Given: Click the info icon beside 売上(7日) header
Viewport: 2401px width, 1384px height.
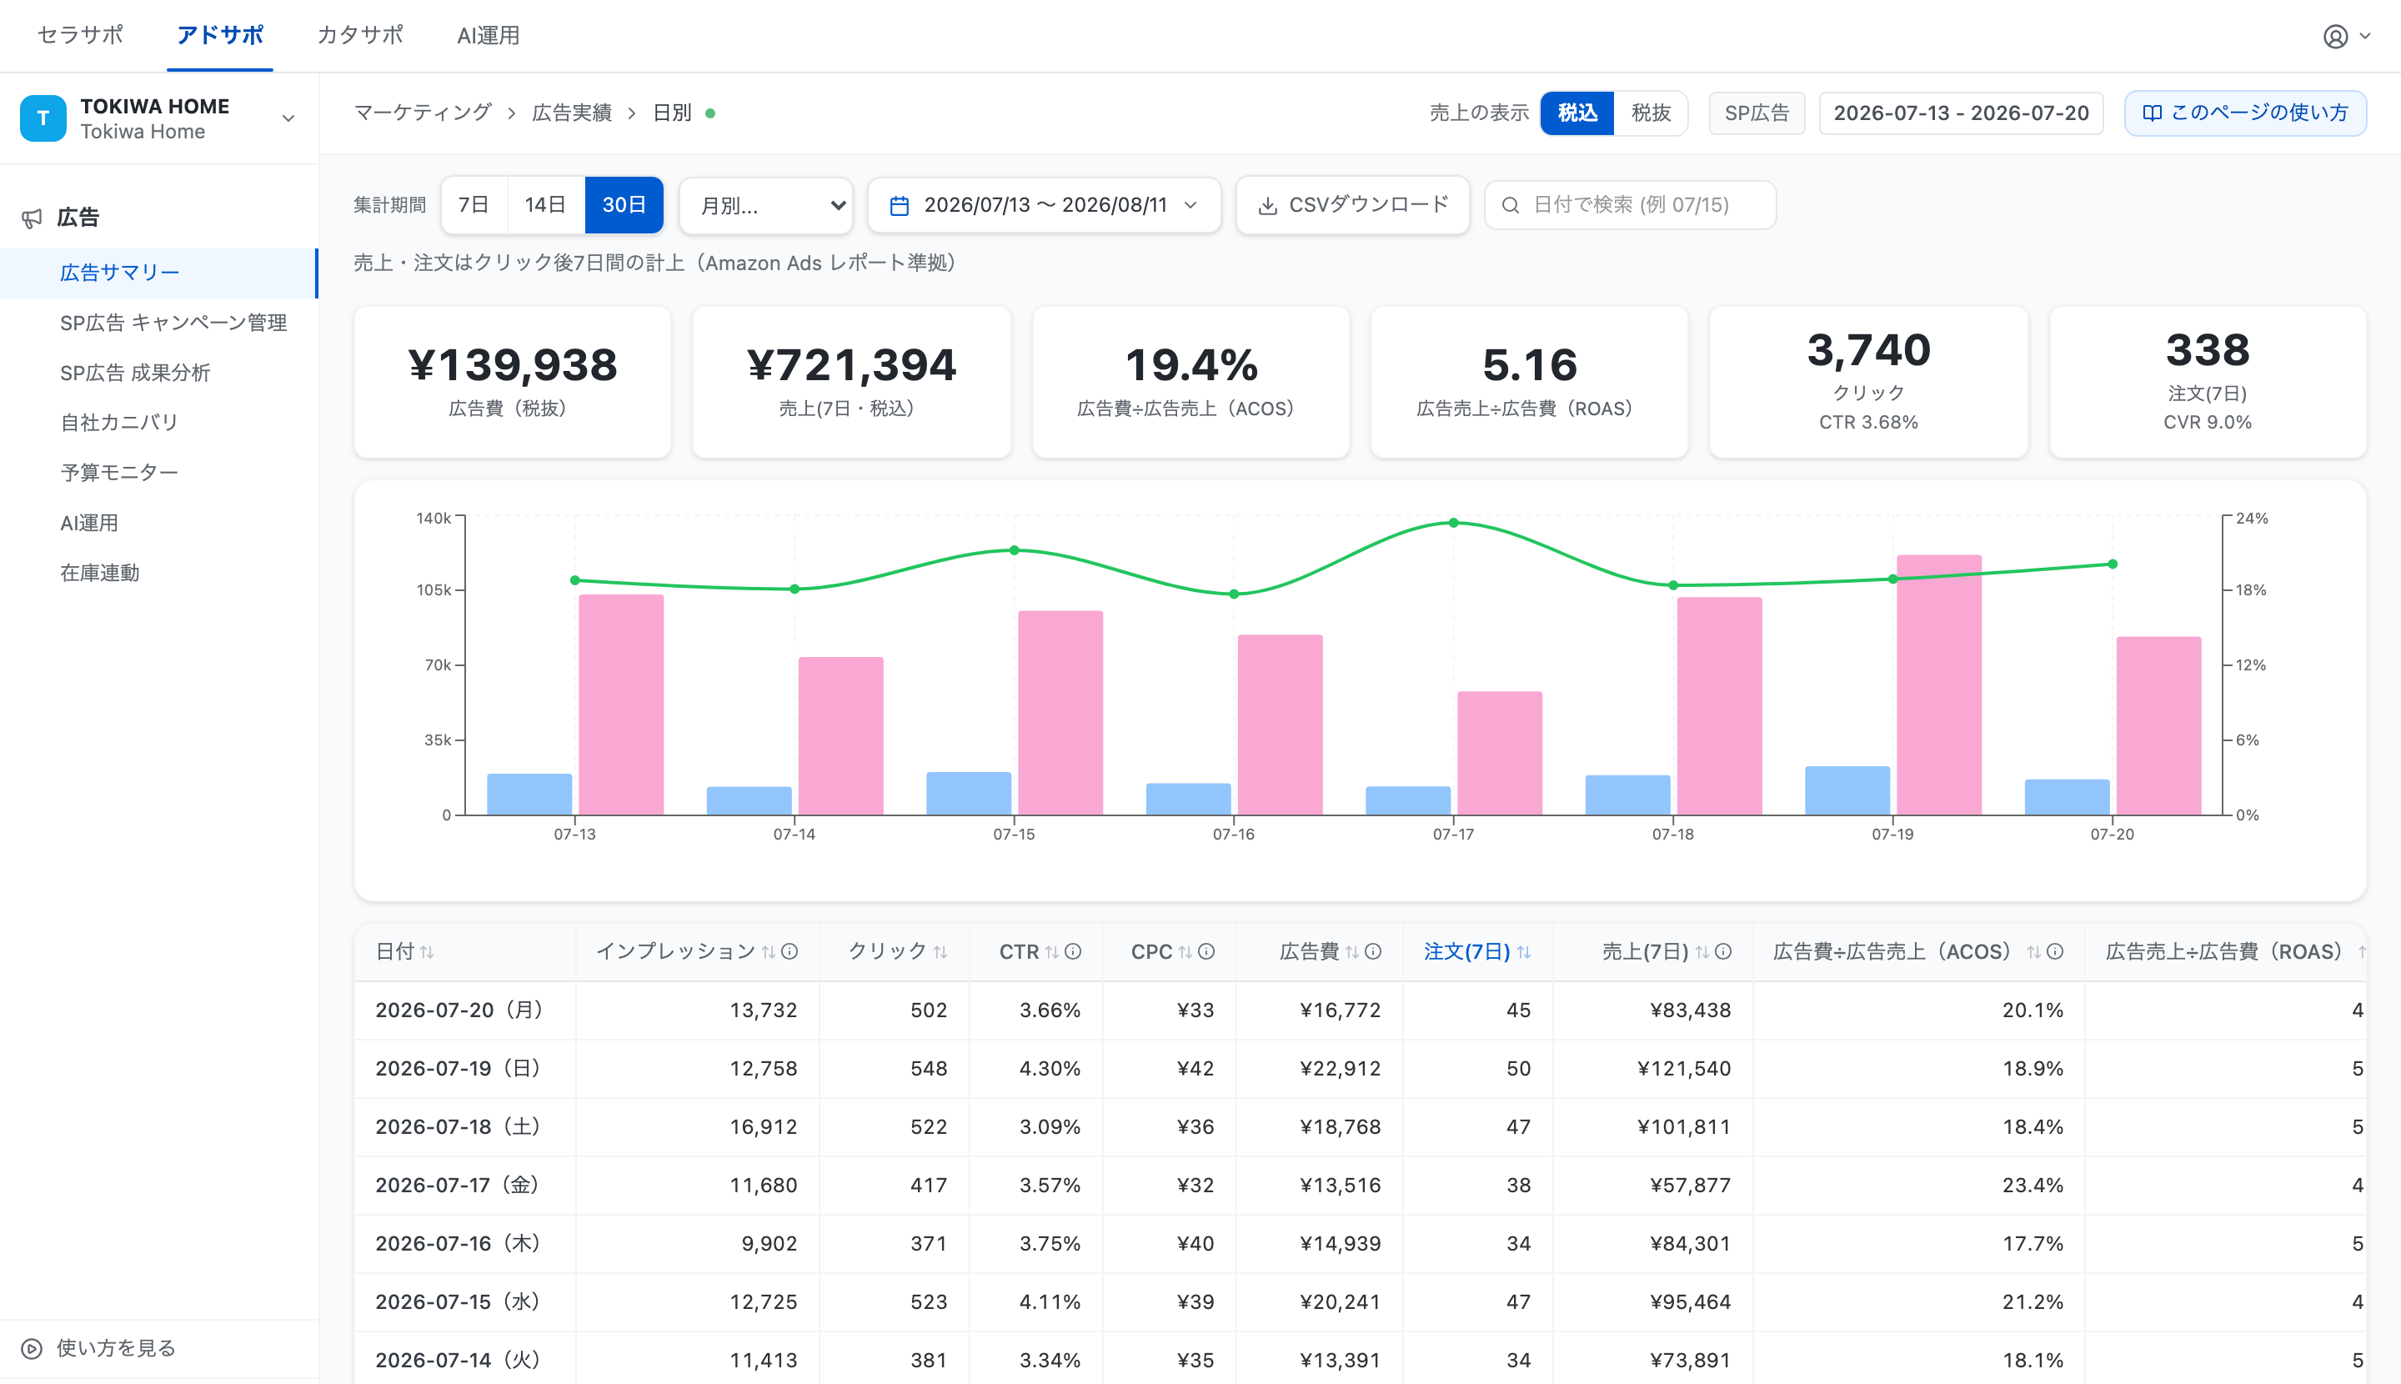Looking at the screenshot, I should click(x=1723, y=951).
